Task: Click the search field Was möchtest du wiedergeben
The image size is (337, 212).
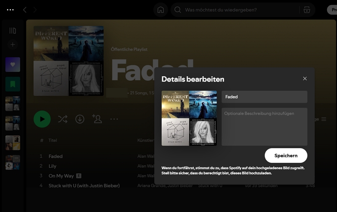Action: [236, 10]
